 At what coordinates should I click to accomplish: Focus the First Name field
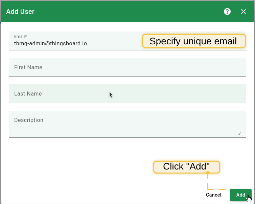pyautogui.click(x=127, y=67)
